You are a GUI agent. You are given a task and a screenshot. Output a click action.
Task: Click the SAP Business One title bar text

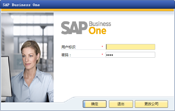21,5
